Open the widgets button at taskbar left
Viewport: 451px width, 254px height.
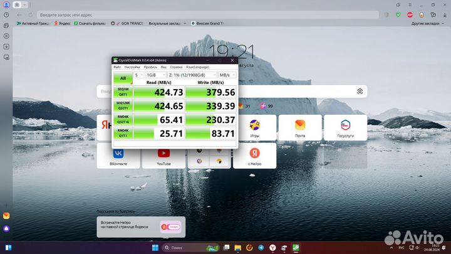tap(8, 248)
